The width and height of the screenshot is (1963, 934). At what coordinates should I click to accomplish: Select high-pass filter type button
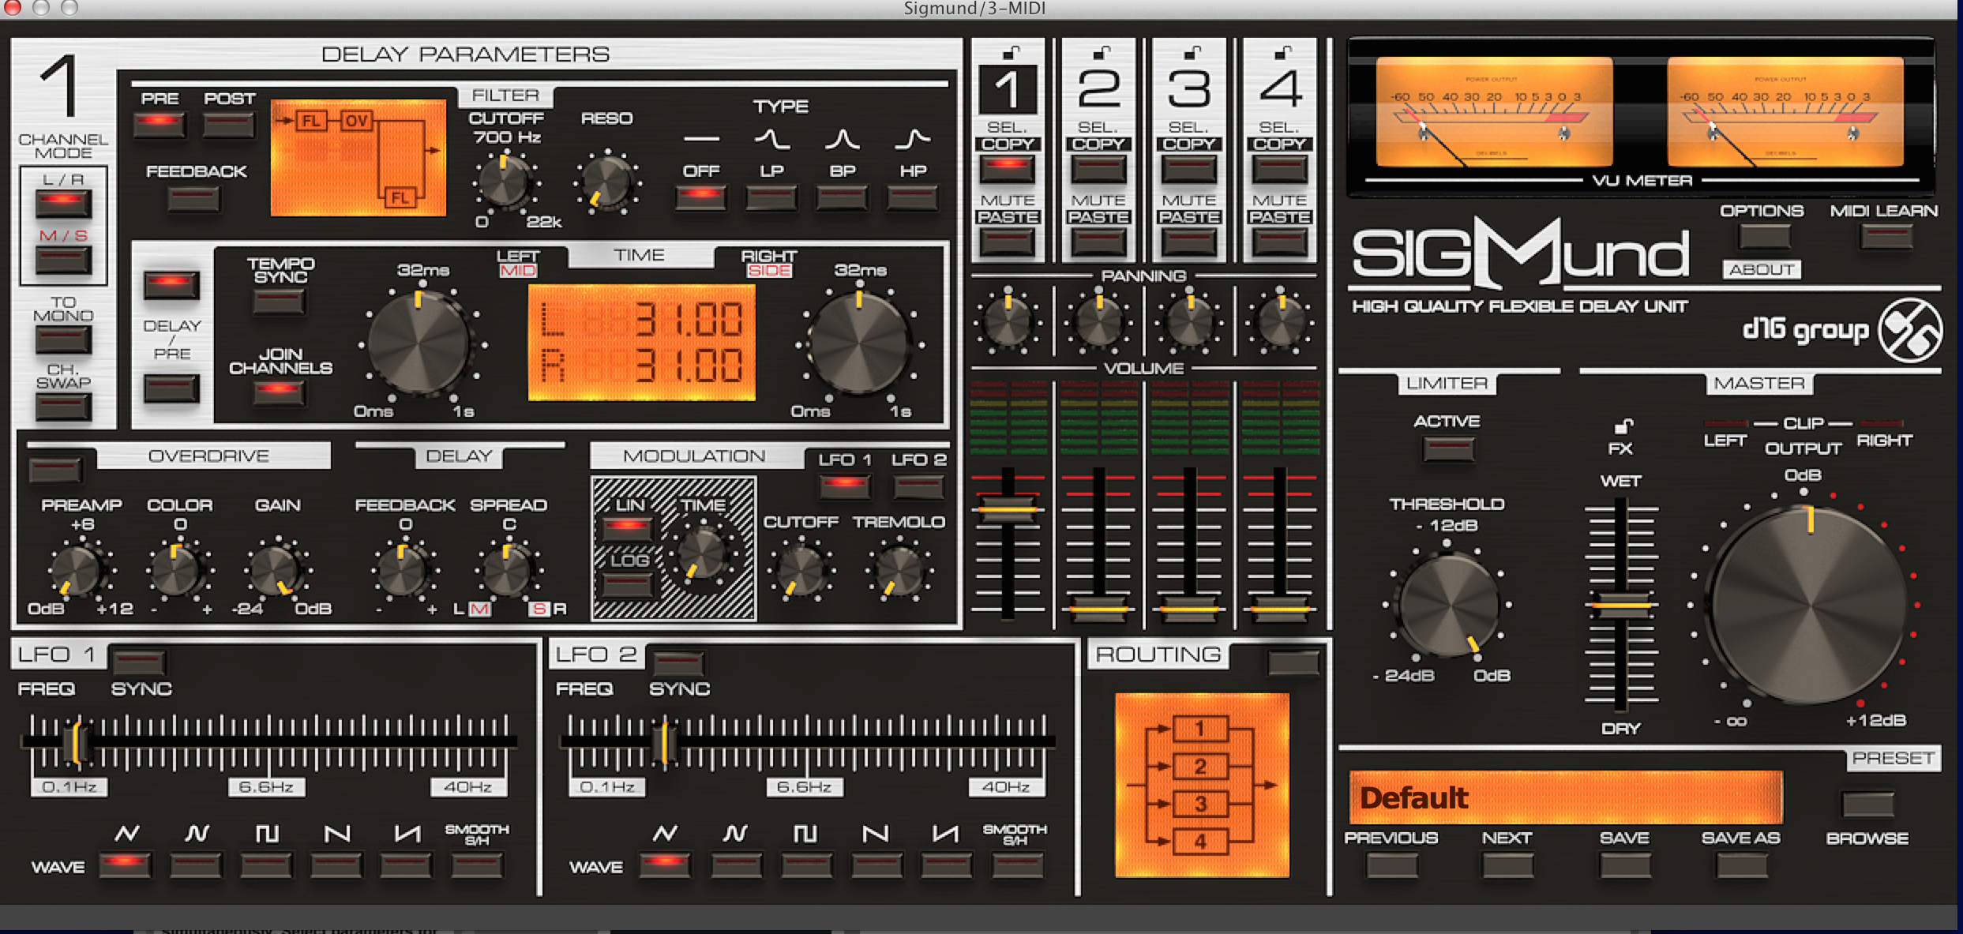pyautogui.click(x=912, y=196)
